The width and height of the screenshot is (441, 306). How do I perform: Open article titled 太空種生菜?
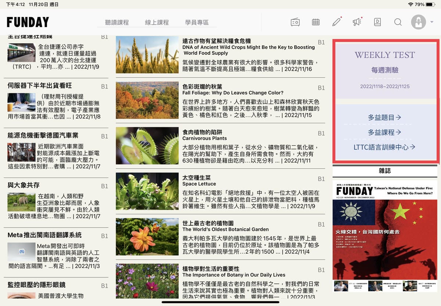pos(197,178)
